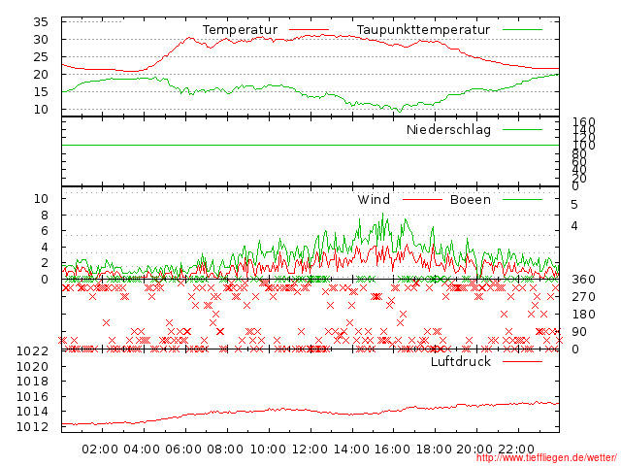Click the 16:00 time axis label
Viewport: 621px width, 466px height.
392,449
